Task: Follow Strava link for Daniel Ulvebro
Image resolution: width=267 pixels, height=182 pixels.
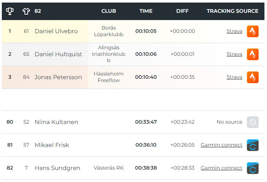Action: (234, 31)
